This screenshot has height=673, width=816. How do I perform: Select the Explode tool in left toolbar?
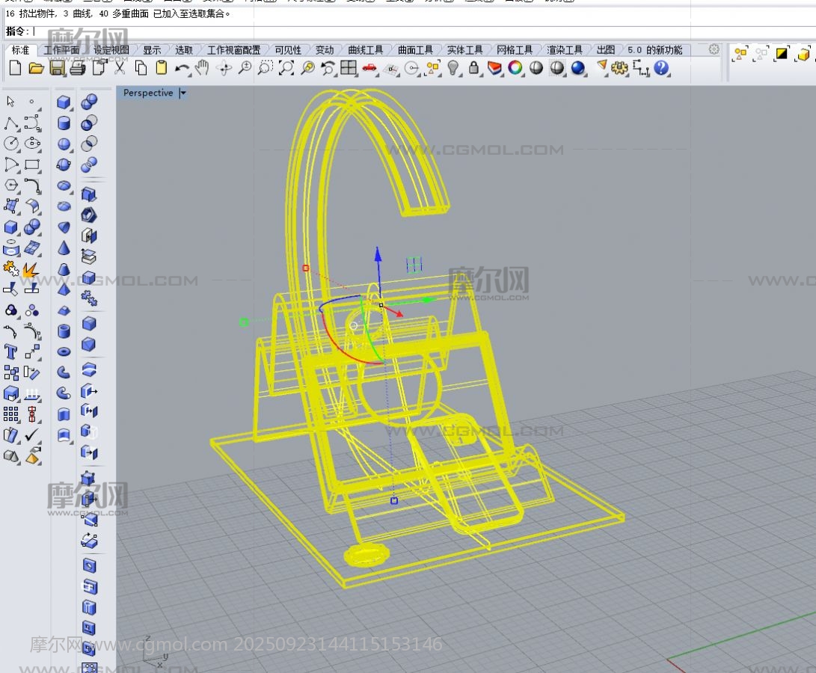tap(31, 268)
